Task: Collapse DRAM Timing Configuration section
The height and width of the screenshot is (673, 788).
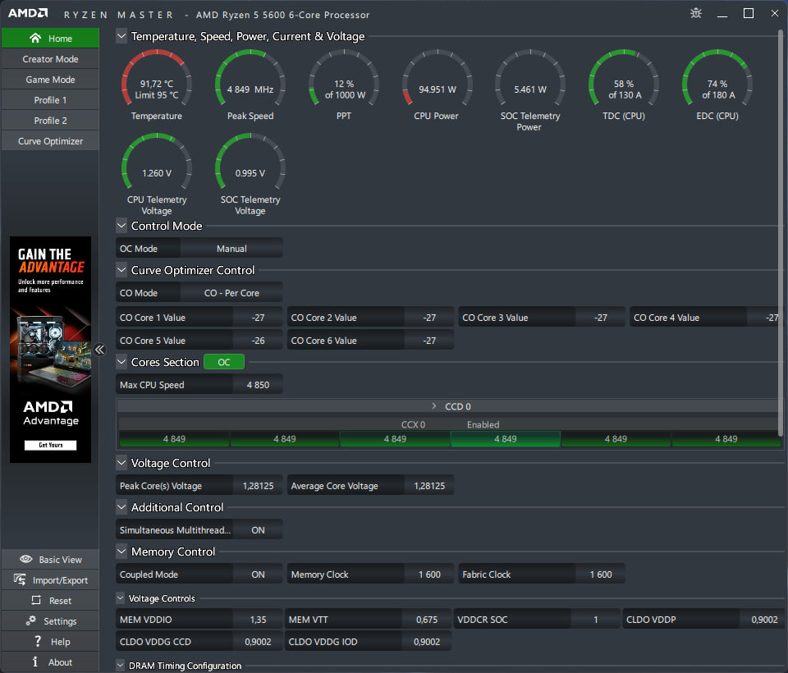Action: click(120, 665)
